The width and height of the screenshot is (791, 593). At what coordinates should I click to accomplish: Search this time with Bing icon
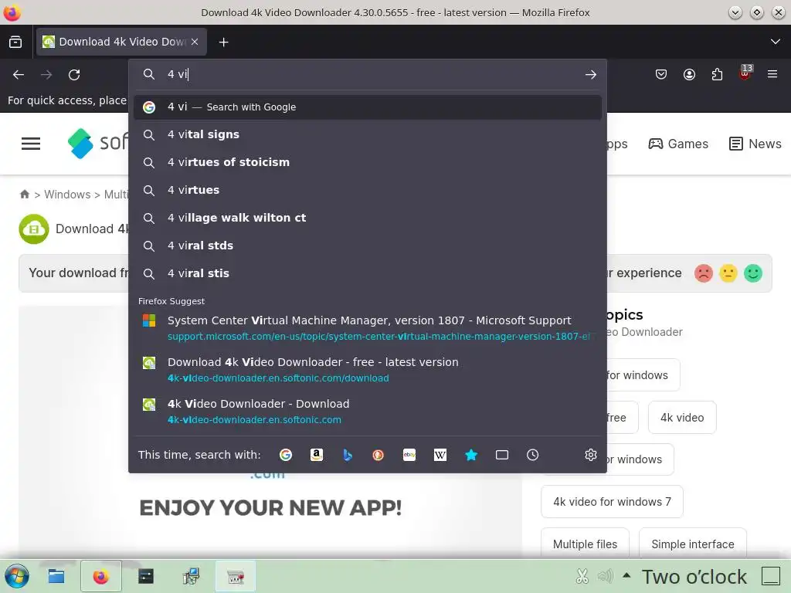click(347, 455)
